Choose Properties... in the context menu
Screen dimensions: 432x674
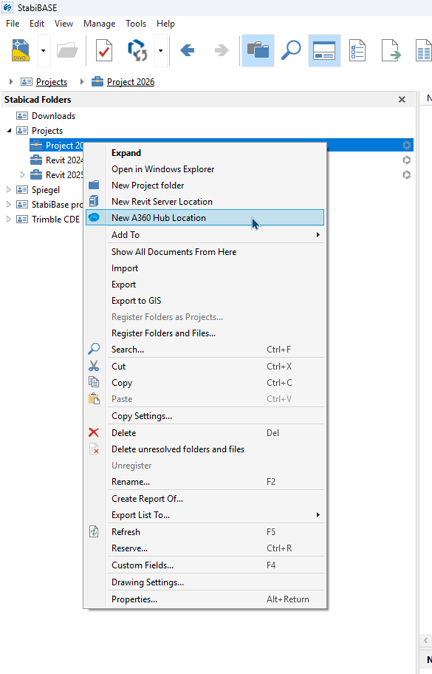point(205,599)
